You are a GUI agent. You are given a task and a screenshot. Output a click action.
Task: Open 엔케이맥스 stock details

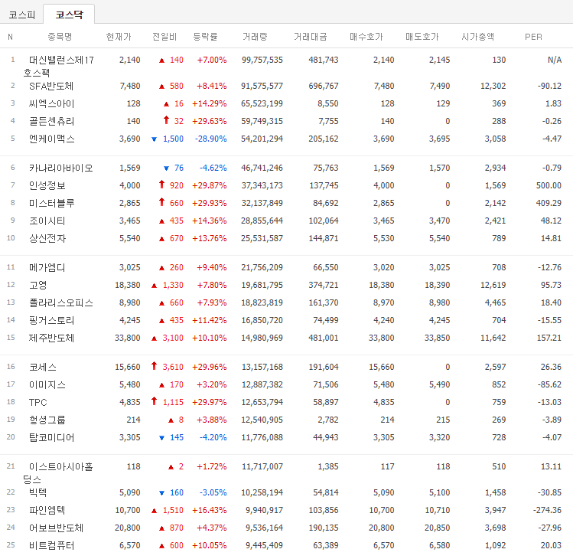tap(51, 139)
